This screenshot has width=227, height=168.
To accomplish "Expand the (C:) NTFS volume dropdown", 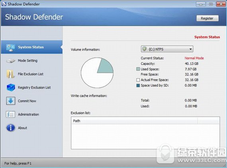I will (167, 49).
